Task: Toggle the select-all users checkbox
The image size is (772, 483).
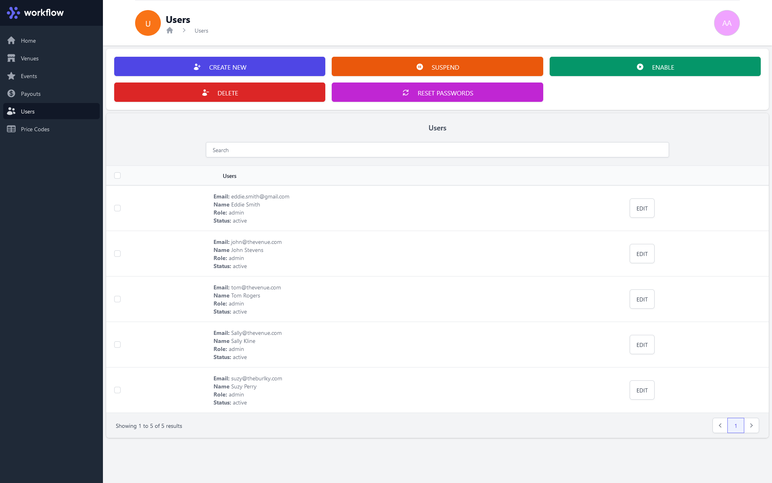Action: [117, 175]
